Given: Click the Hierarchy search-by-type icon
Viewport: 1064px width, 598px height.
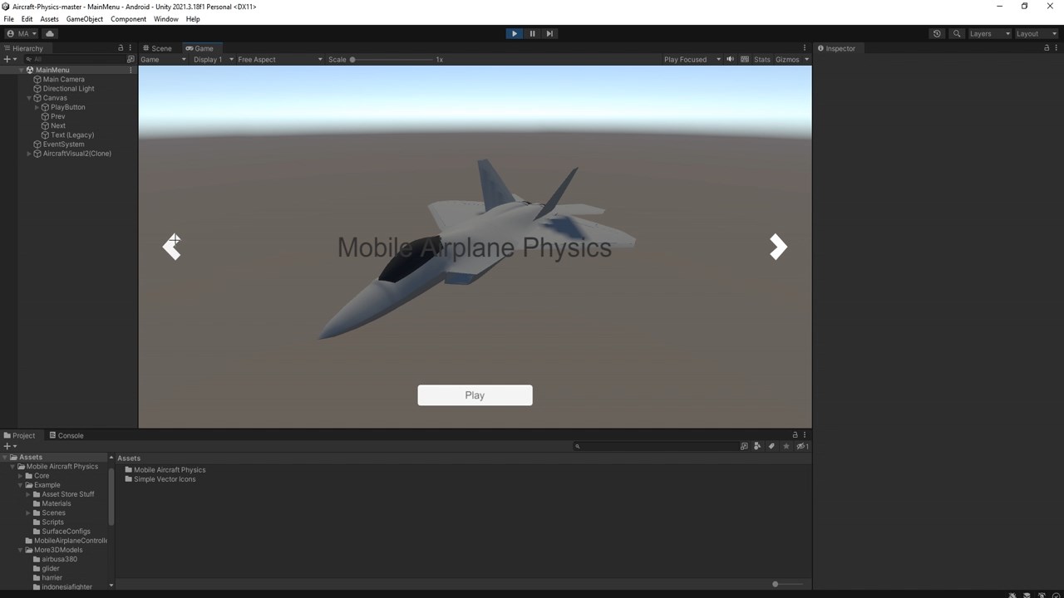Looking at the screenshot, I should pos(131,59).
